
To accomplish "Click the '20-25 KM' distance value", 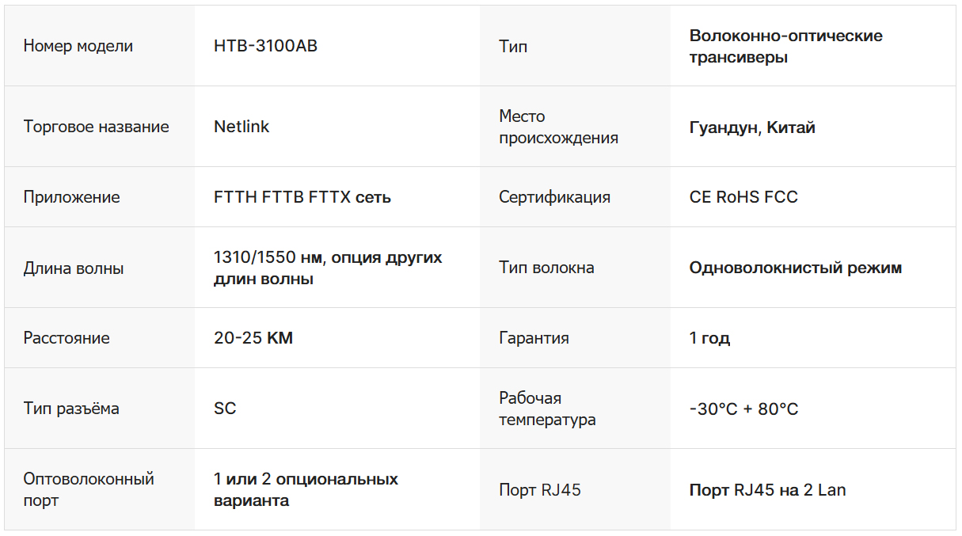I will pyautogui.click(x=253, y=338).
